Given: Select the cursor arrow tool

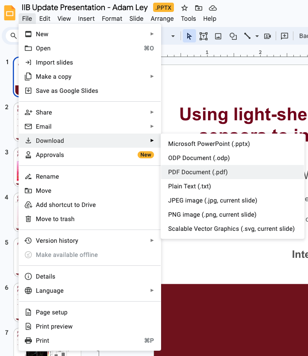Looking at the screenshot, I should 189,36.
